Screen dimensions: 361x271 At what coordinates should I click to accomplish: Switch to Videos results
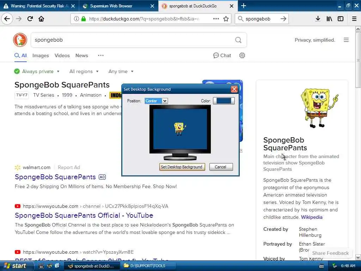pyautogui.click(x=62, y=55)
